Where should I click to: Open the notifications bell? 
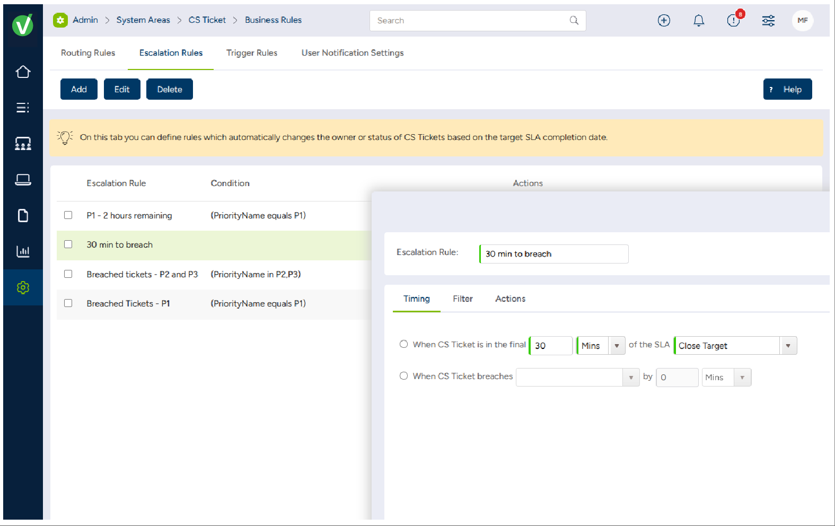(x=699, y=20)
